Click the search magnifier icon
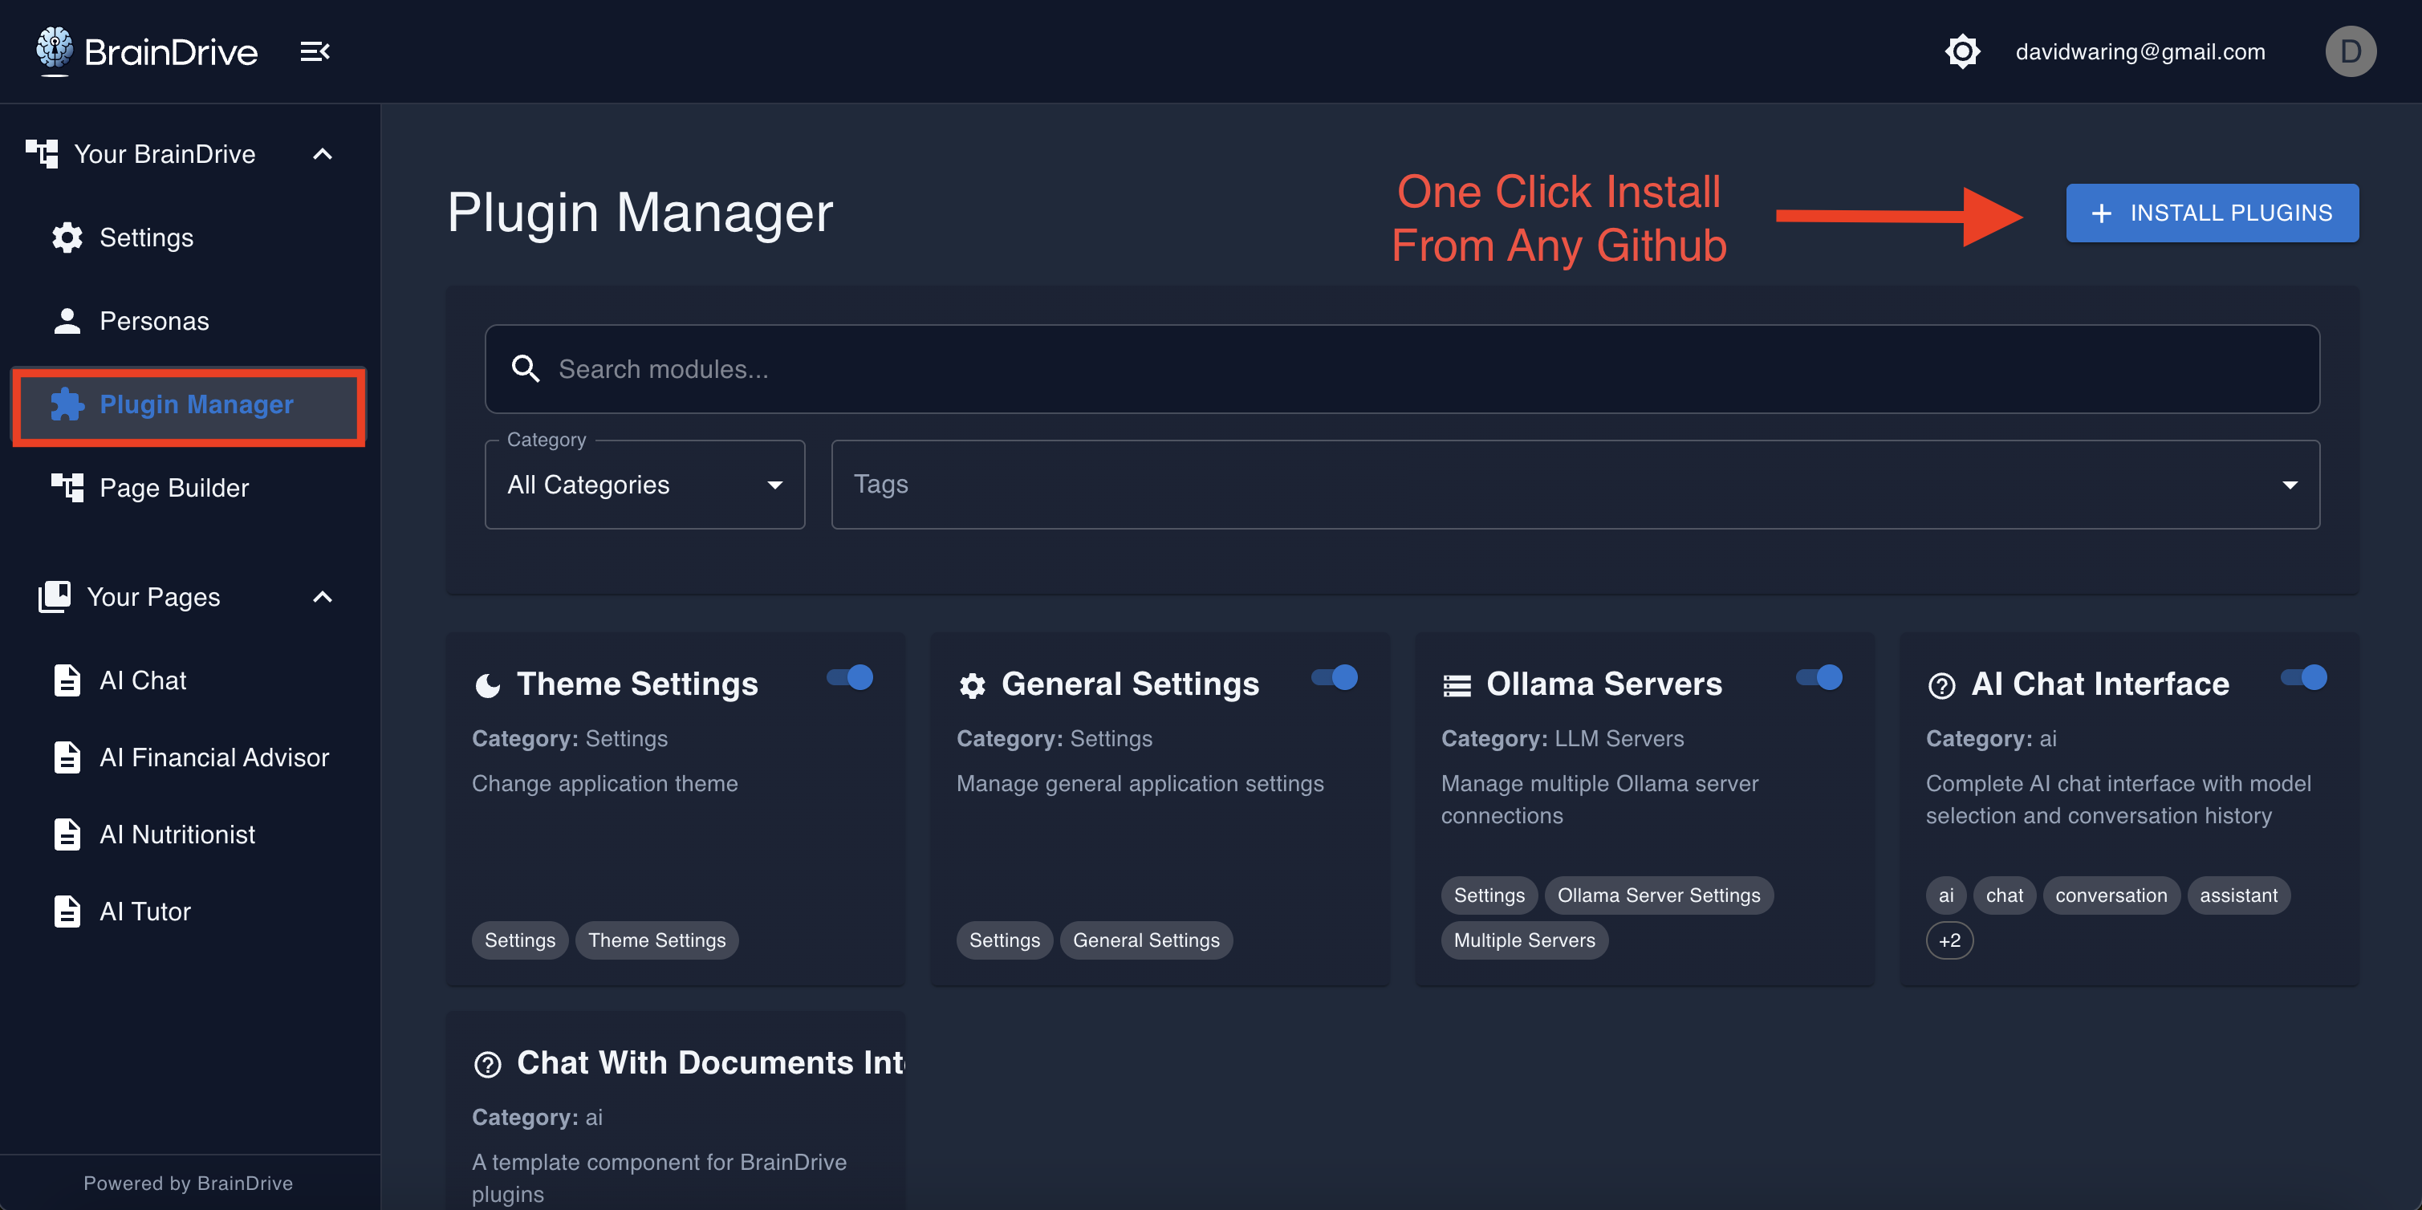The image size is (2422, 1210). [526, 368]
